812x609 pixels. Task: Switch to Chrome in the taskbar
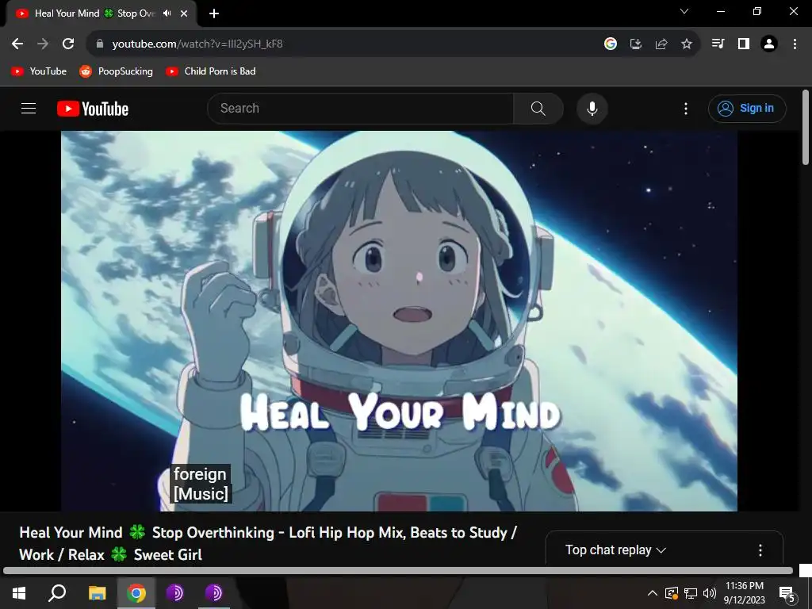[x=136, y=593]
